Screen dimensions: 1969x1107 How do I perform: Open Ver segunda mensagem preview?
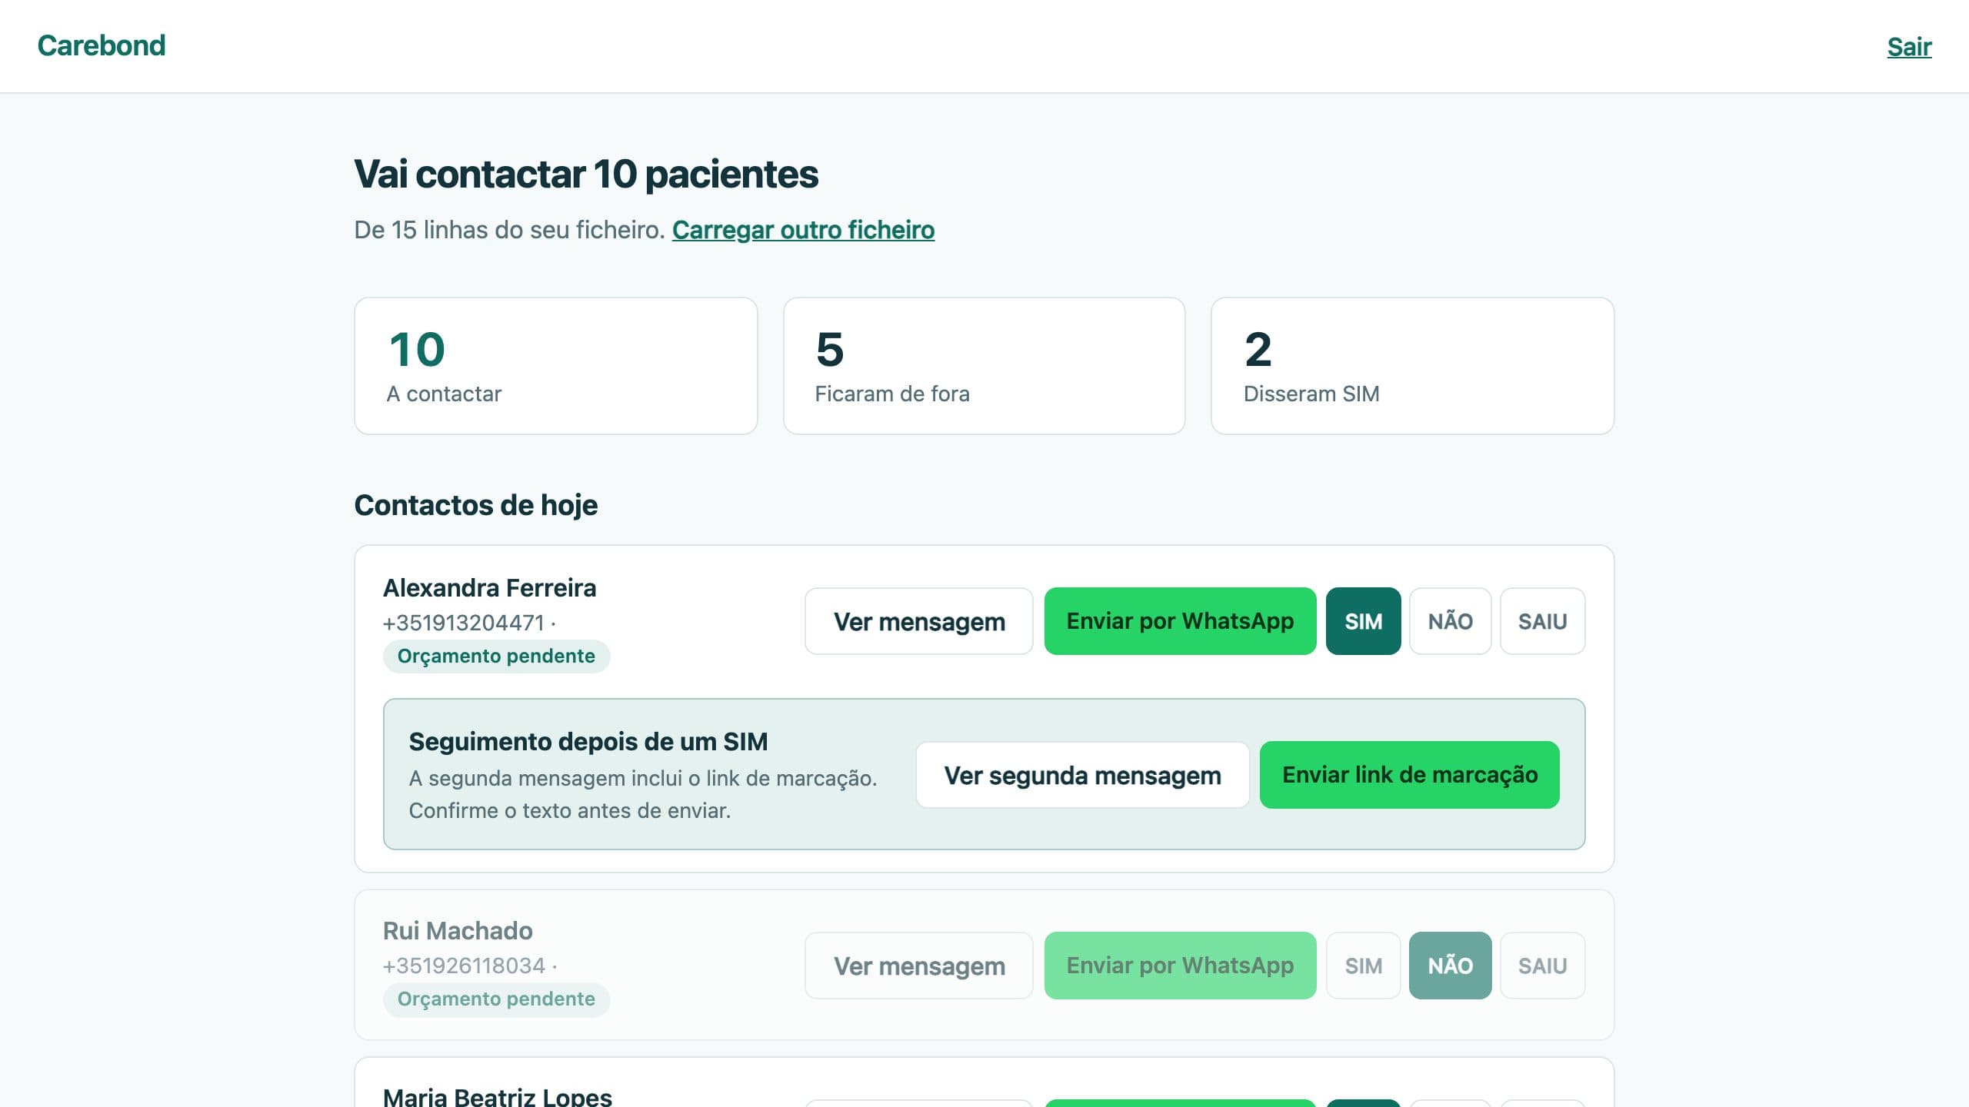(1082, 775)
